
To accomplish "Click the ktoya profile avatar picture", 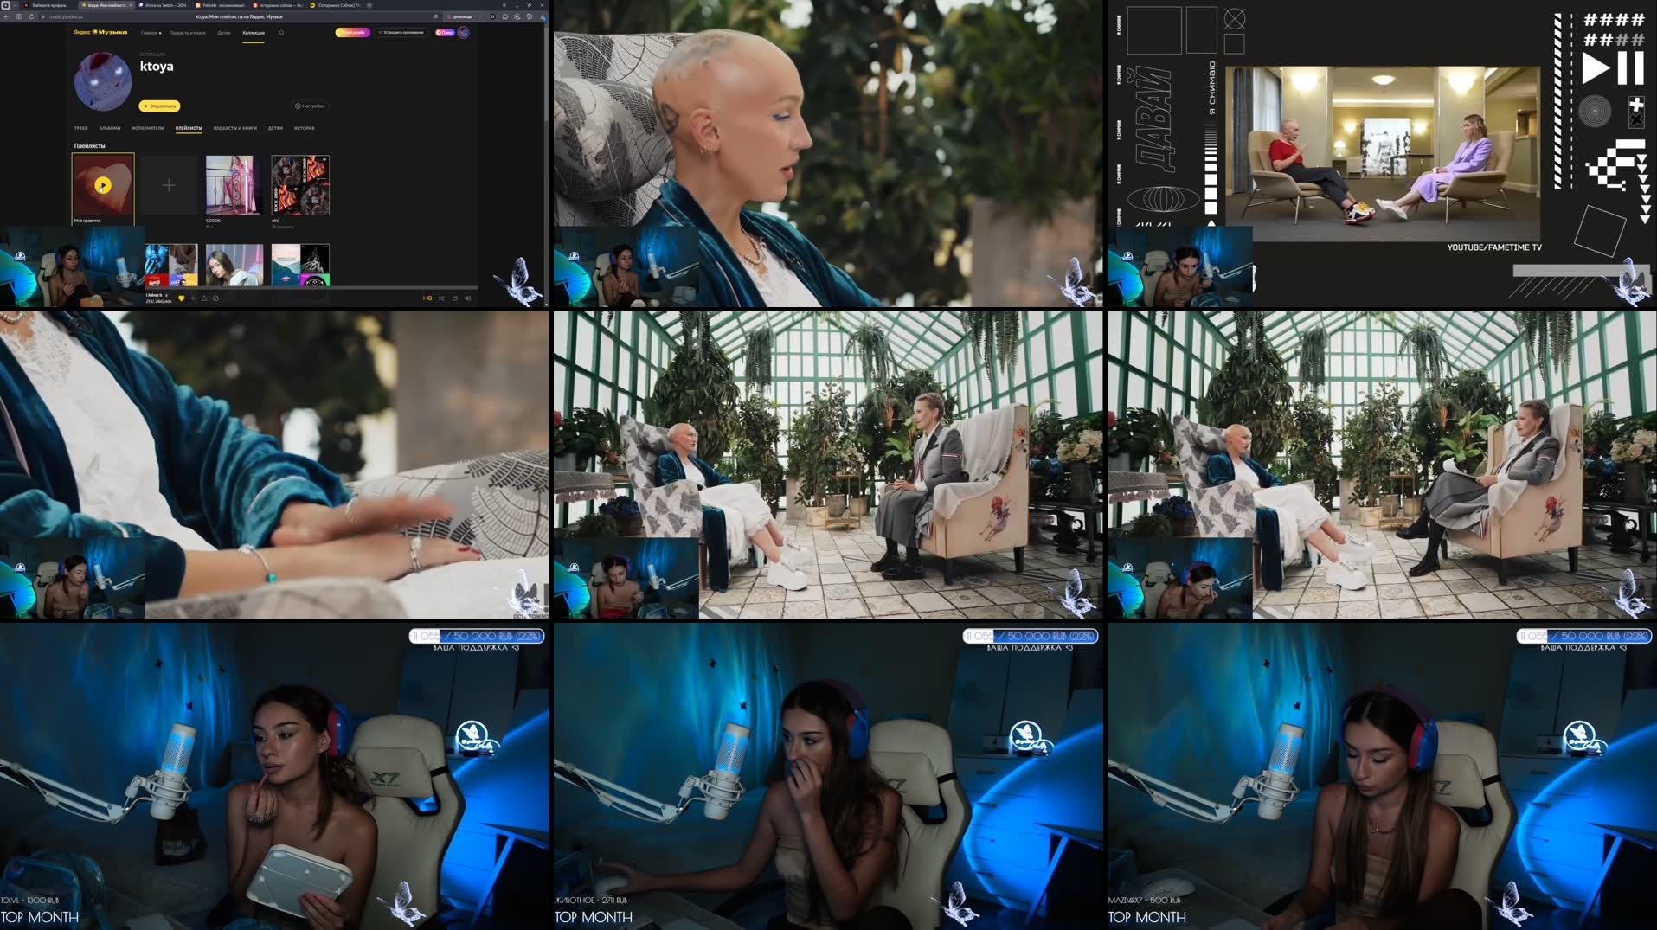I will [x=103, y=81].
